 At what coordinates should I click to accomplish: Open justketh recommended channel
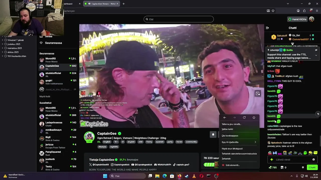point(58,160)
